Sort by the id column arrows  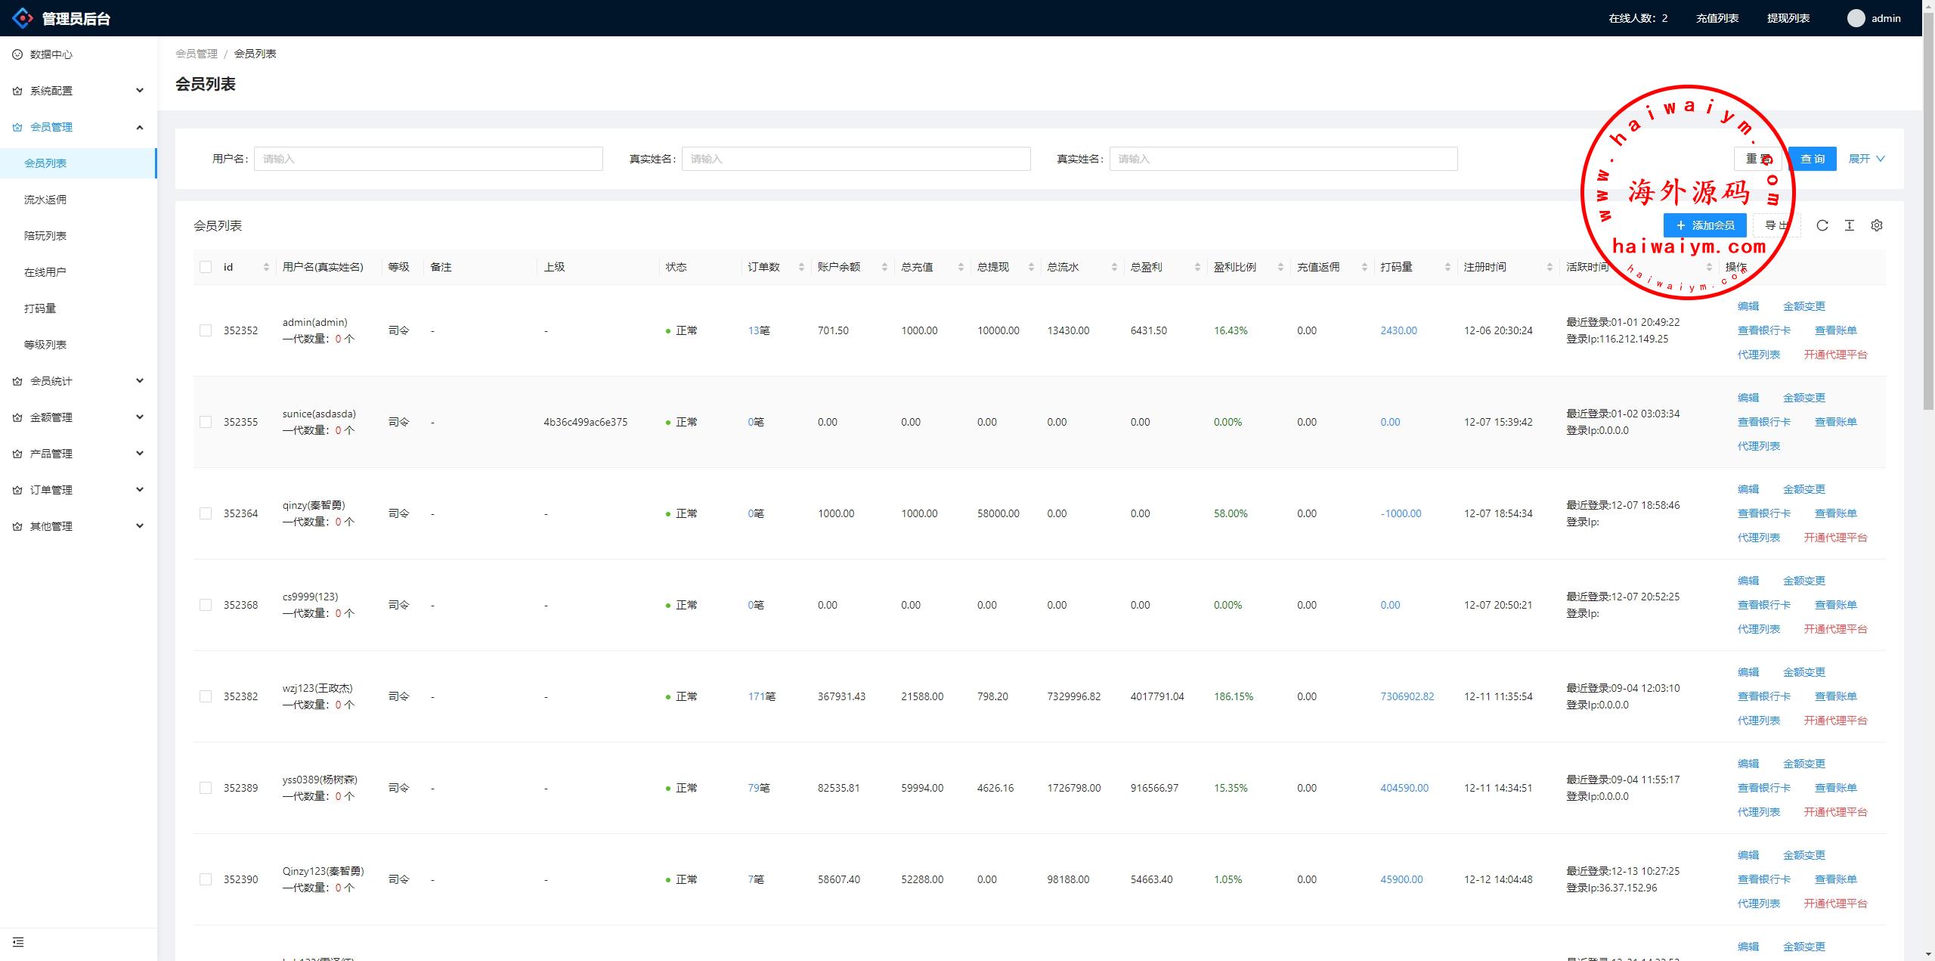coord(266,267)
